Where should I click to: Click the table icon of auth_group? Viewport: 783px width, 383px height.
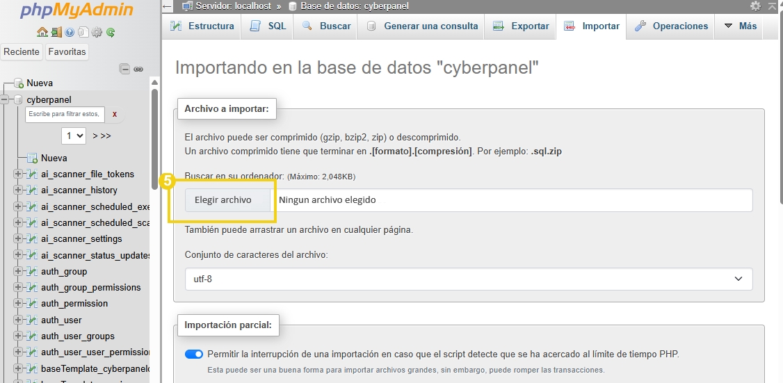[x=33, y=272]
